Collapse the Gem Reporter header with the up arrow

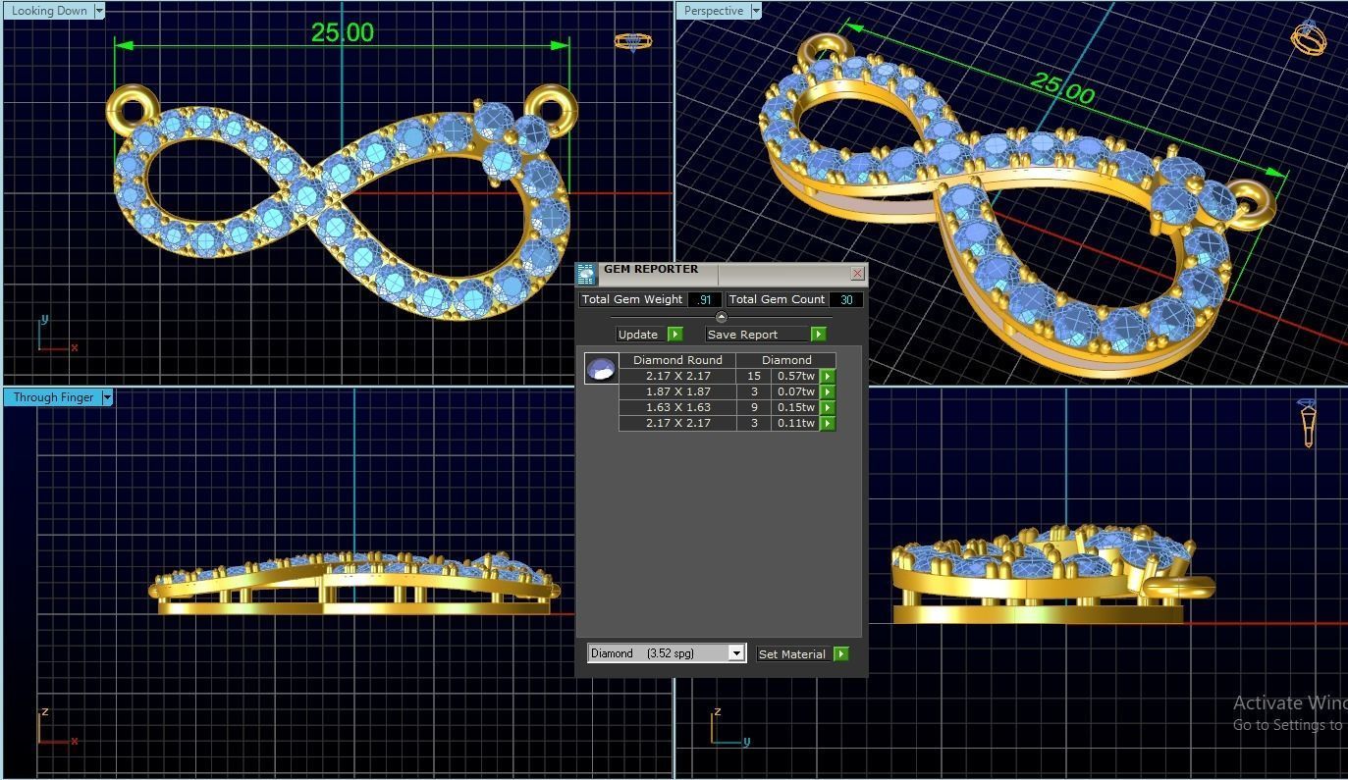[x=722, y=317]
